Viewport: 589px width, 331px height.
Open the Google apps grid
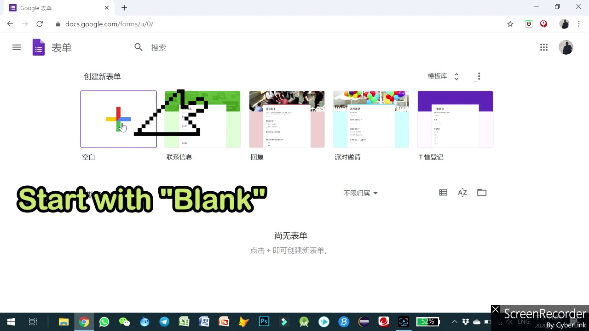pyautogui.click(x=544, y=47)
